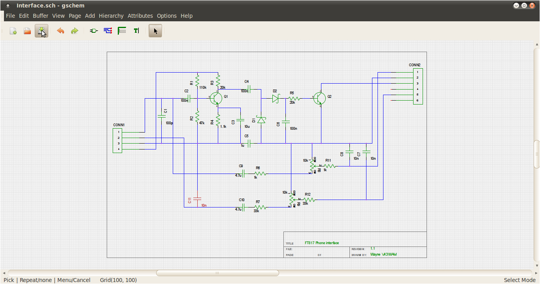The height and width of the screenshot is (284, 540).
Task: Select transistor Q1 in the schematic
Action: point(216,98)
